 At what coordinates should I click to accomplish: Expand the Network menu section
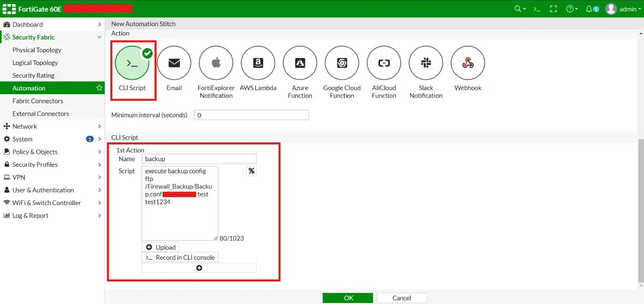click(52, 126)
